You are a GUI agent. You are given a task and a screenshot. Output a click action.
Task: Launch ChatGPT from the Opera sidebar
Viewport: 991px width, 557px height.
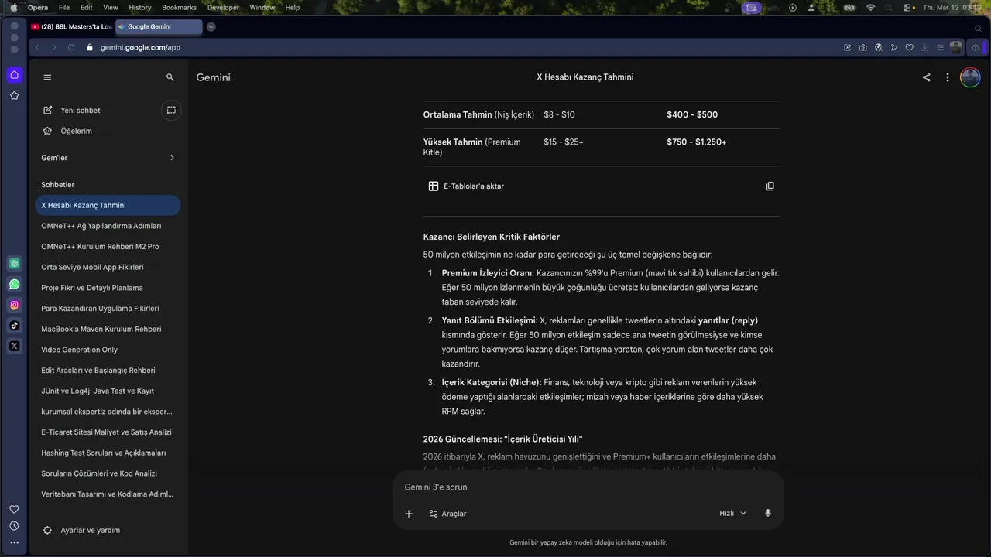(14, 264)
